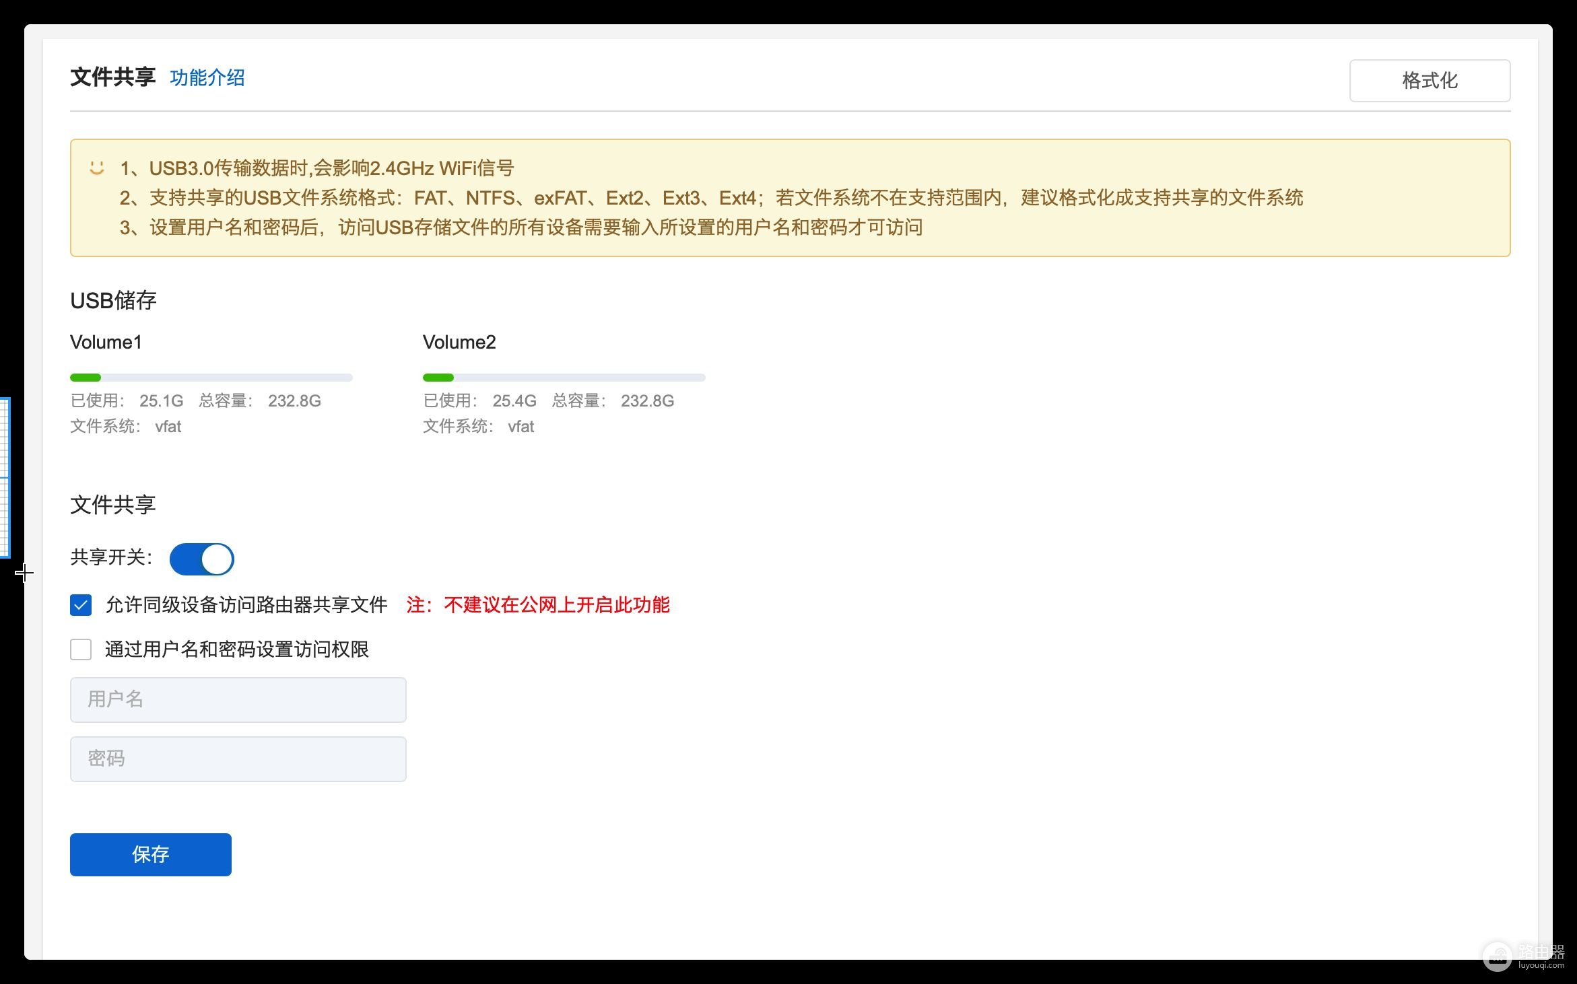This screenshot has height=984, width=1577.
Task: Click Volume2 usage progress bar
Action: 564,378
